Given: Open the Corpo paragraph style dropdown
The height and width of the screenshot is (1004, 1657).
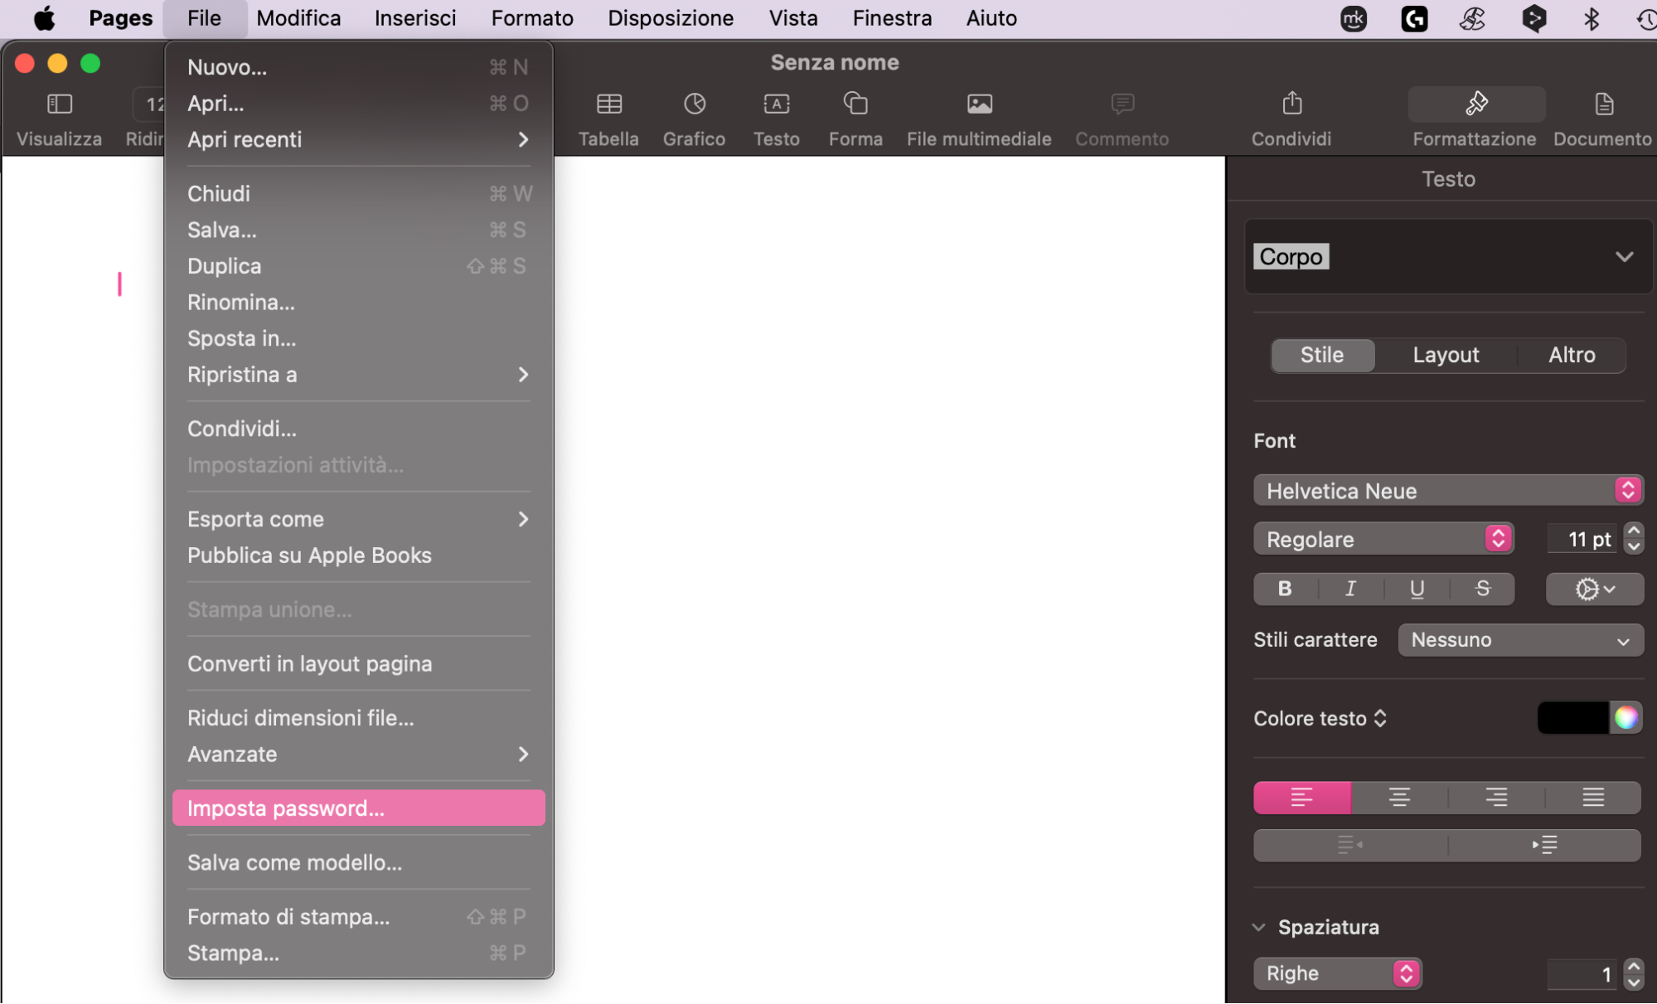Looking at the screenshot, I should [x=1449, y=256].
